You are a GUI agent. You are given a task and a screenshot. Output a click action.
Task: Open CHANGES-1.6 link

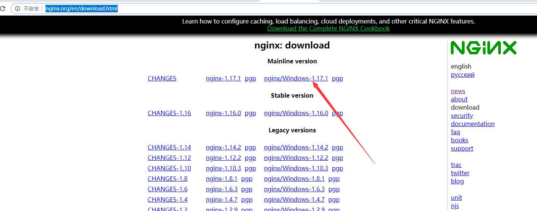pyautogui.click(x=167, y=189)
